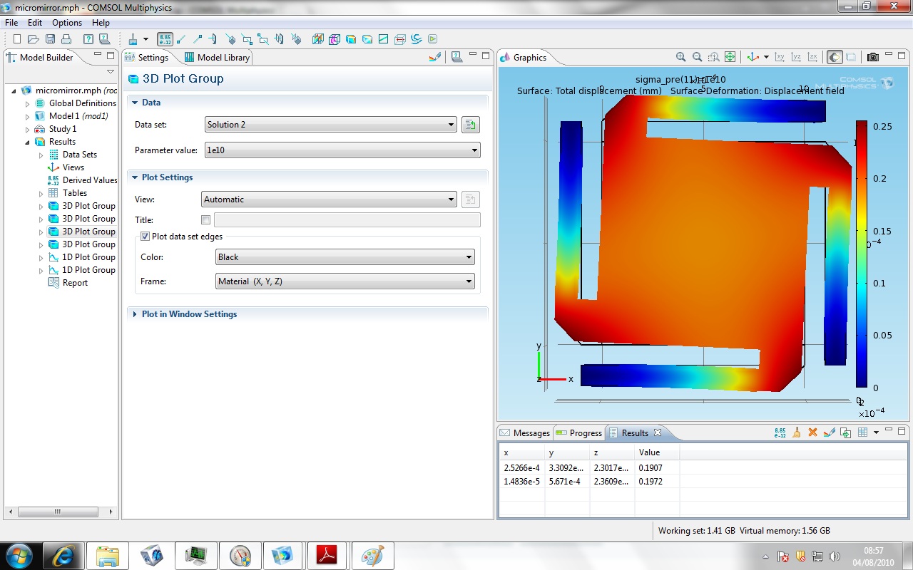Uncheck Plot data set edges
913x570 pixels.
145,237
